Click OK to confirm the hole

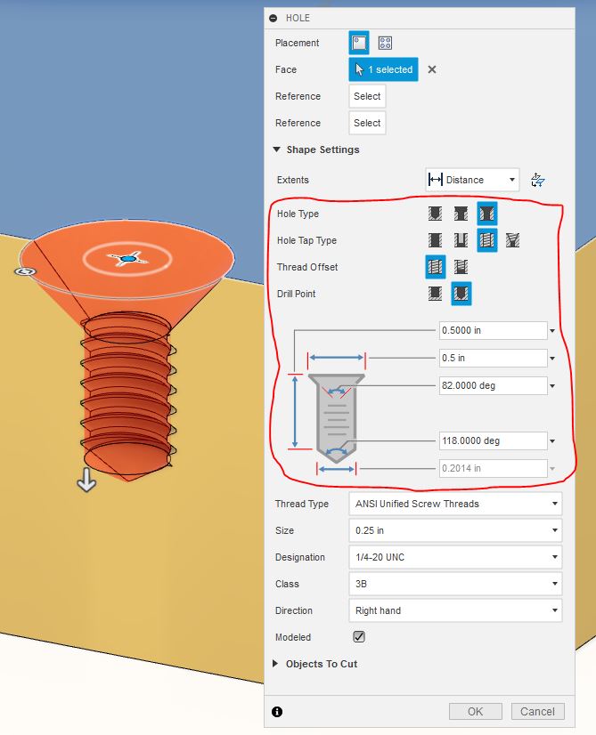[476, 712]
